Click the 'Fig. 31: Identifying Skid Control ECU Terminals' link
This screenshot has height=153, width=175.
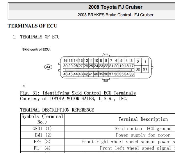(78, 93)
